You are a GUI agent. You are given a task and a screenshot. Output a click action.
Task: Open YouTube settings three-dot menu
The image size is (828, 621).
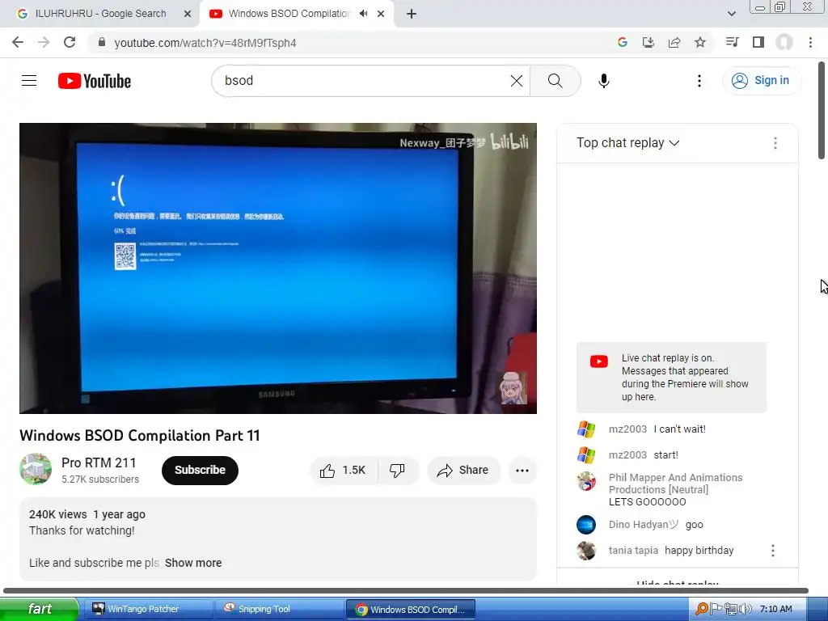tap(699, 80)
